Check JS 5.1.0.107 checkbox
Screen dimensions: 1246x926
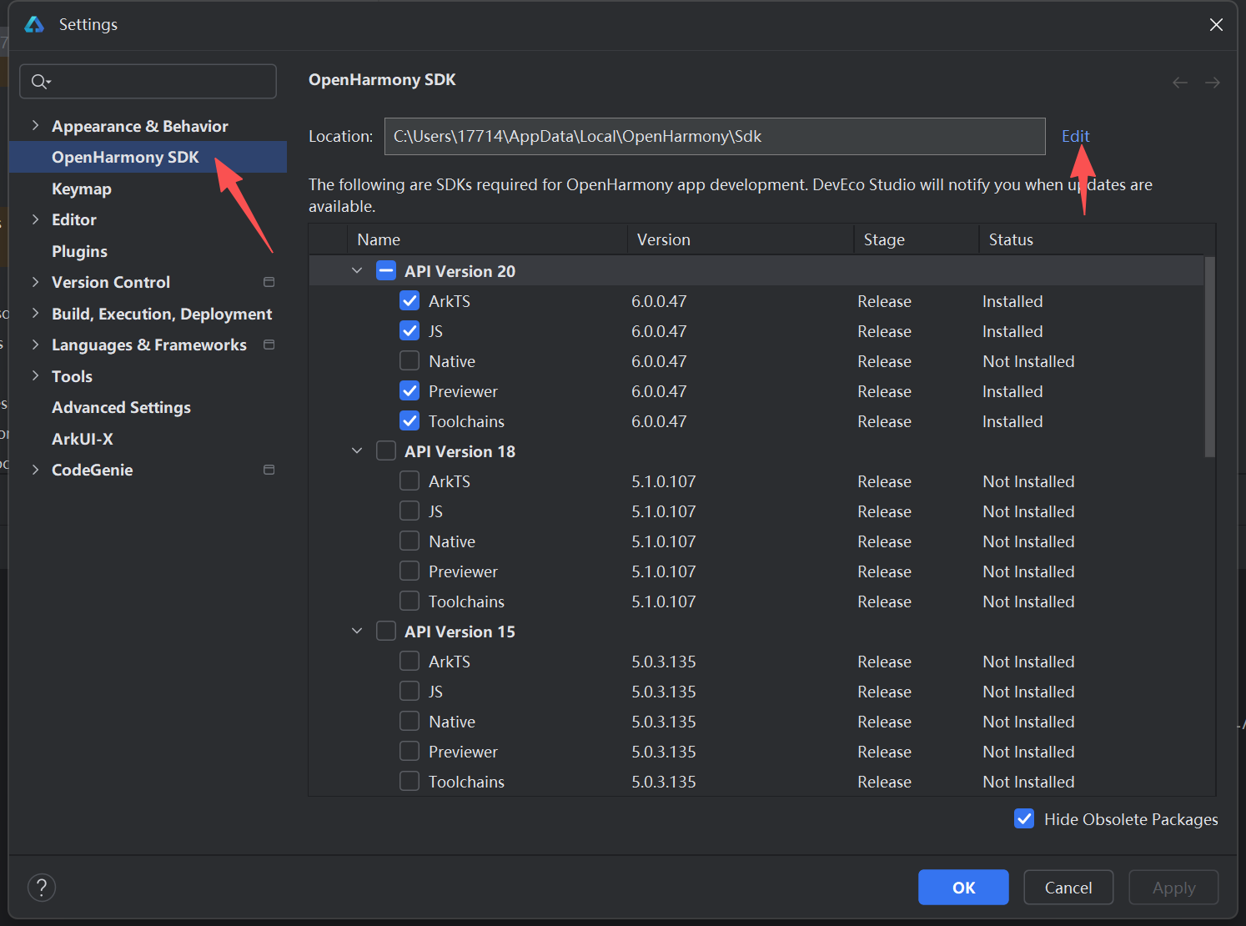tap(409, 511)
